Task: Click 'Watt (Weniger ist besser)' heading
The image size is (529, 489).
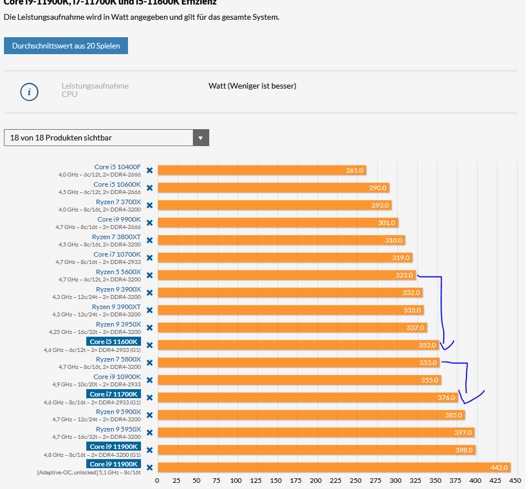Action: pos(252,86)
